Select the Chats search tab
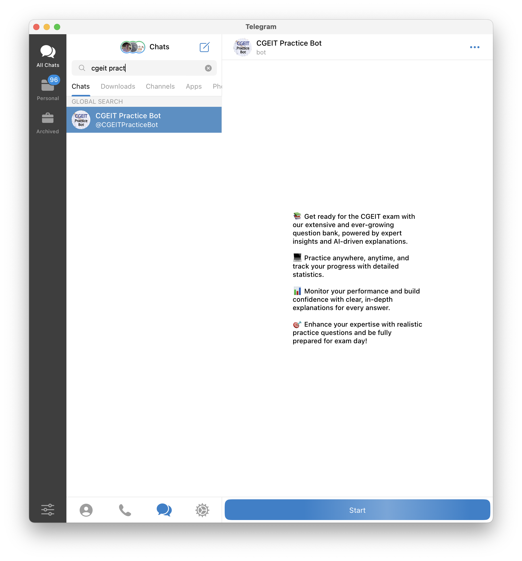522x561 pixels. point(80,86)
